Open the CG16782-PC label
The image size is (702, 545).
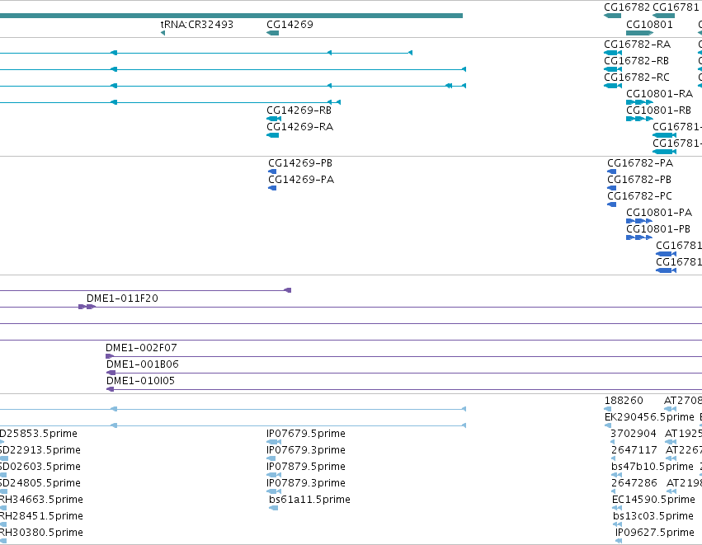640,196
